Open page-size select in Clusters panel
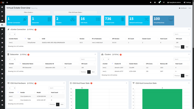The image size is (194, 109). click(x=106, y=59)
